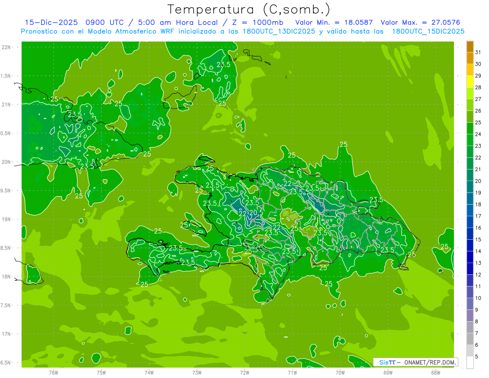
Task: Click the color legend label "31"
Action: [x=478, y=52]
